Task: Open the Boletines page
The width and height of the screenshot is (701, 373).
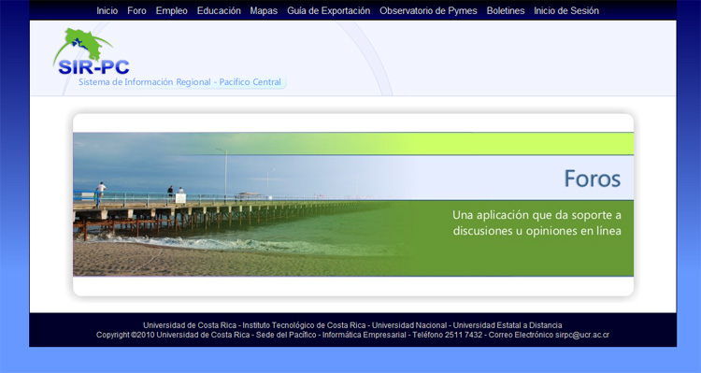Action: [506, 10]
